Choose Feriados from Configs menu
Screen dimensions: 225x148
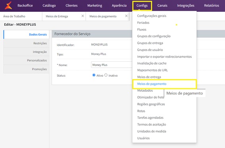[x=143, y=23]
